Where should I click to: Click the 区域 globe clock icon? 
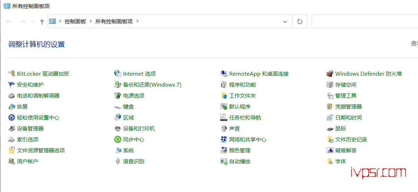tap(117, 118)
